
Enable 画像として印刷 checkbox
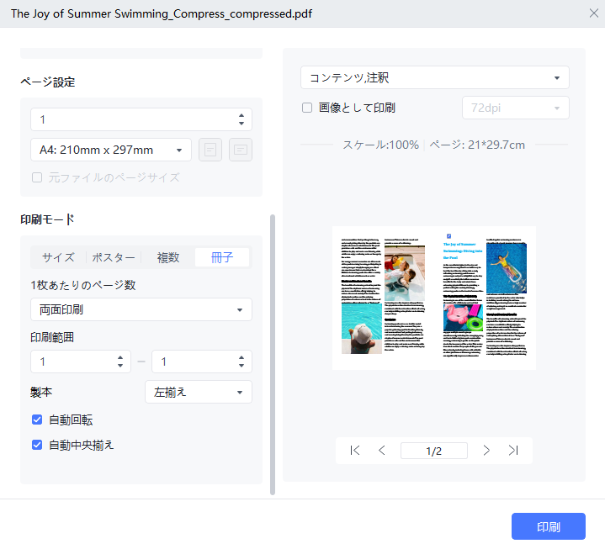tap(307, 108)
